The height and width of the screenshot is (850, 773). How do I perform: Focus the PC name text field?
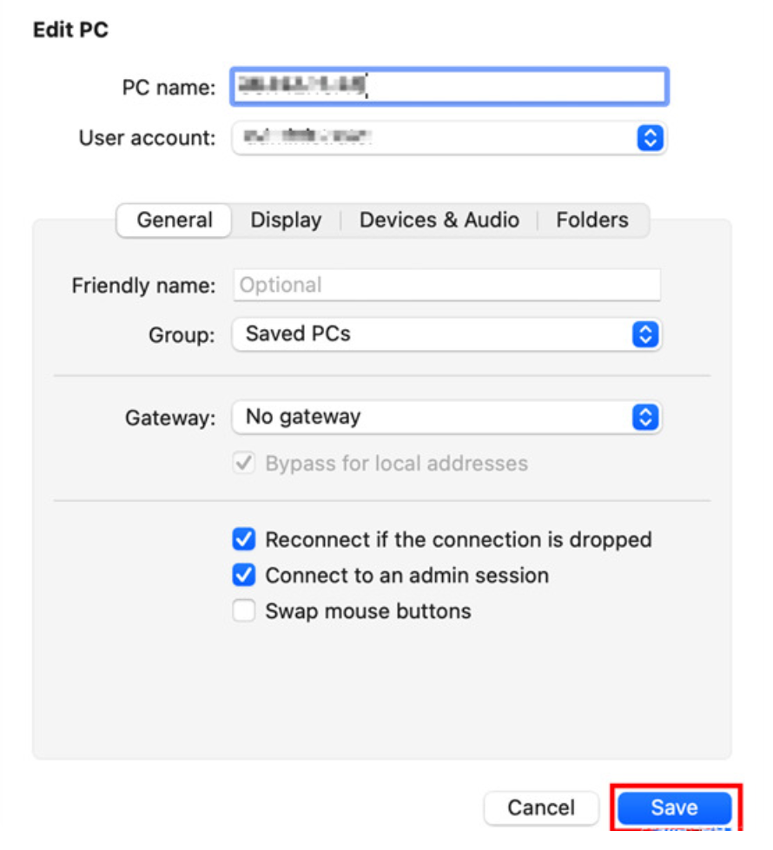pos(449,87)
